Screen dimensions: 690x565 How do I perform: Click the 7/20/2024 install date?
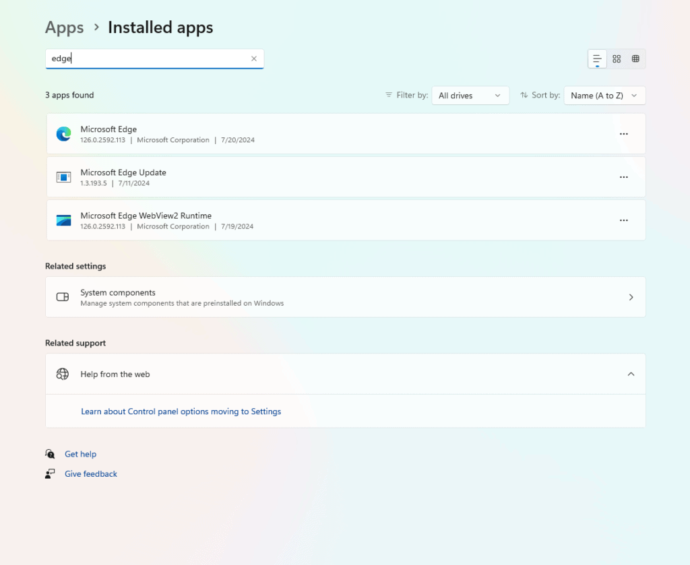(x=238, y=140)
